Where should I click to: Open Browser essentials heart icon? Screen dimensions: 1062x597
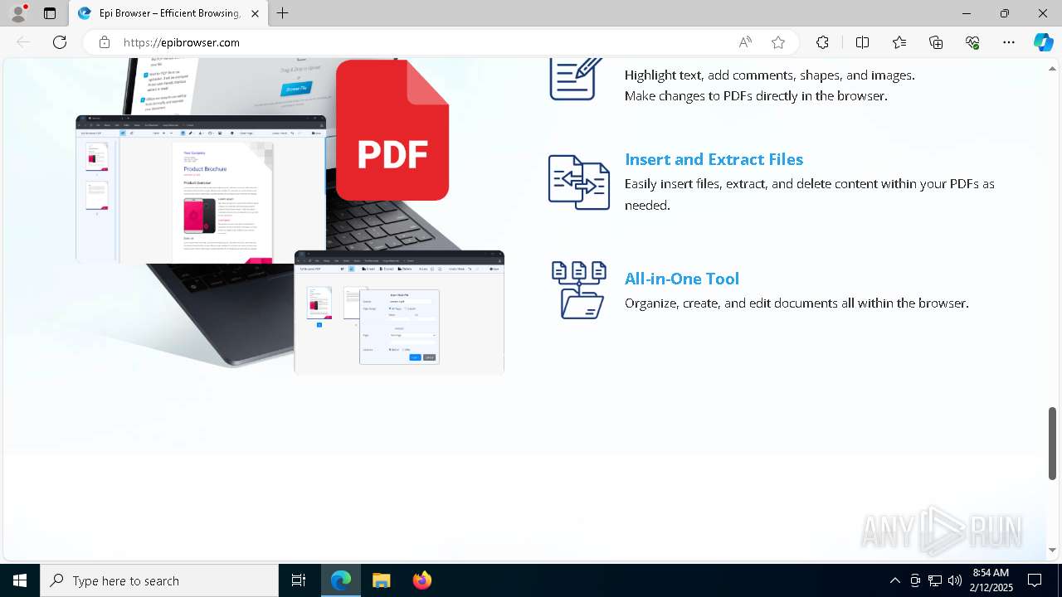(972, 42)
